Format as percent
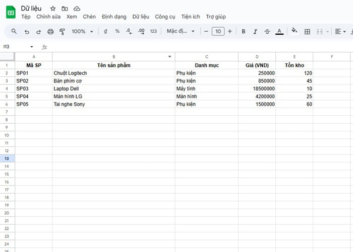The image size is (353, 252). pos(117,31)
